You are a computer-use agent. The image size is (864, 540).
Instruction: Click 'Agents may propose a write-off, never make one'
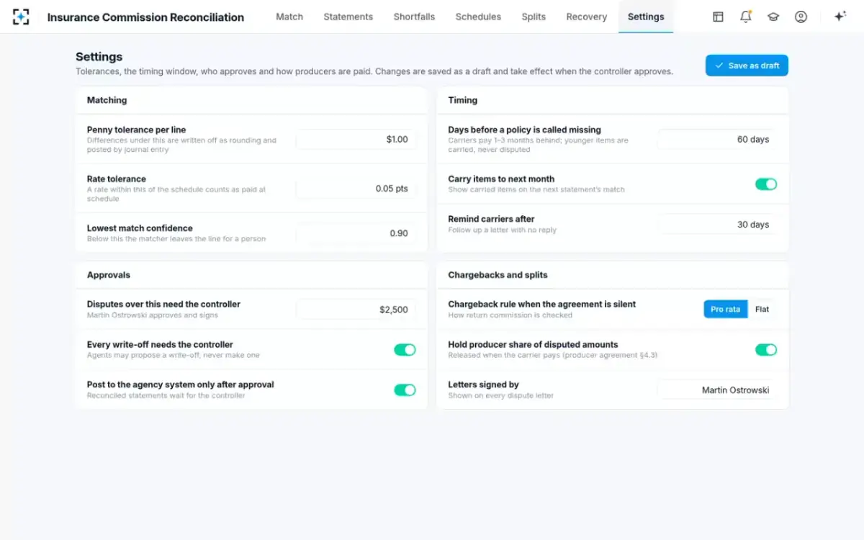(x=173, y=356)
